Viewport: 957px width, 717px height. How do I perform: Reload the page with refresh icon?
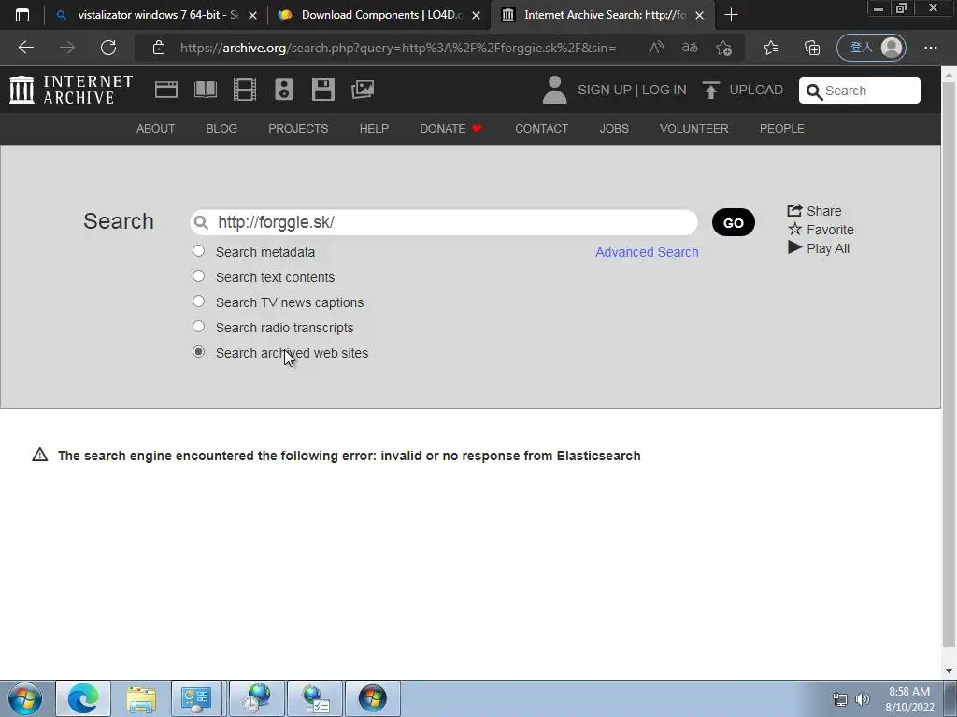point(108,48)
